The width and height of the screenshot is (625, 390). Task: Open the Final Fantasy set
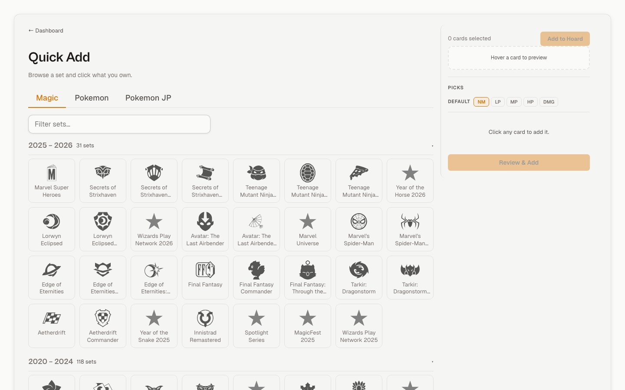(205, 278)
